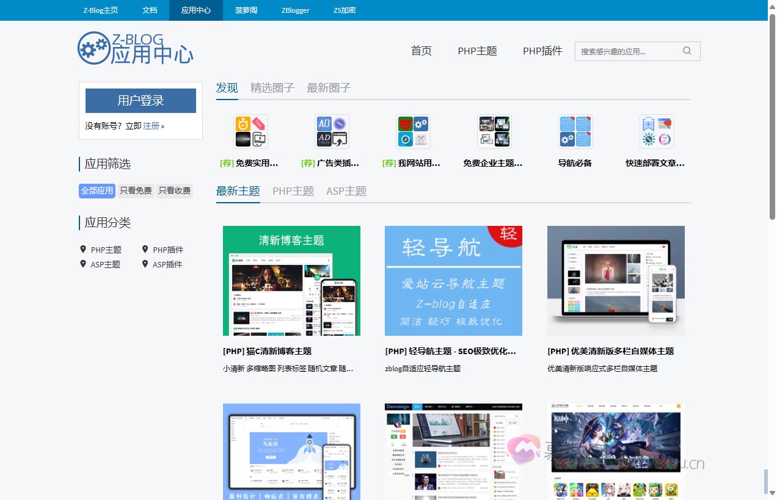777x500 pixels.
Task: Click the 广告类插件 featured collection icon
Action: [x=332, y=131]
